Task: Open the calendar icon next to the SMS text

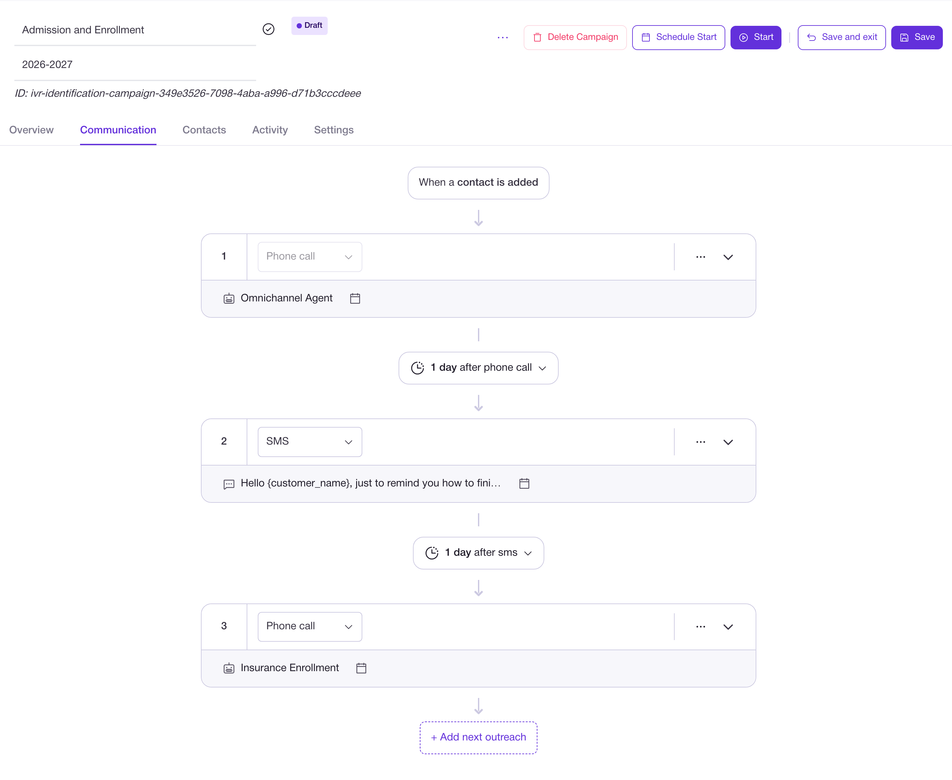Action: coord(524,483)
